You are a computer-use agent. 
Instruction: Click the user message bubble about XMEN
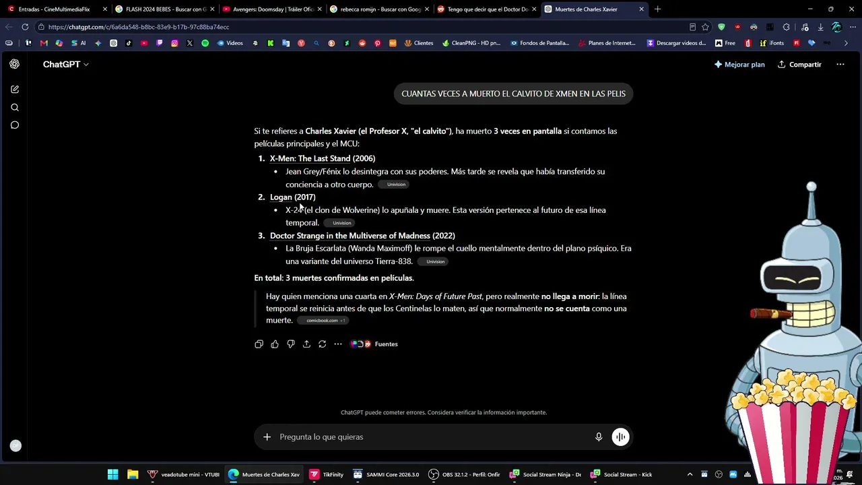[x=513, y=94]
